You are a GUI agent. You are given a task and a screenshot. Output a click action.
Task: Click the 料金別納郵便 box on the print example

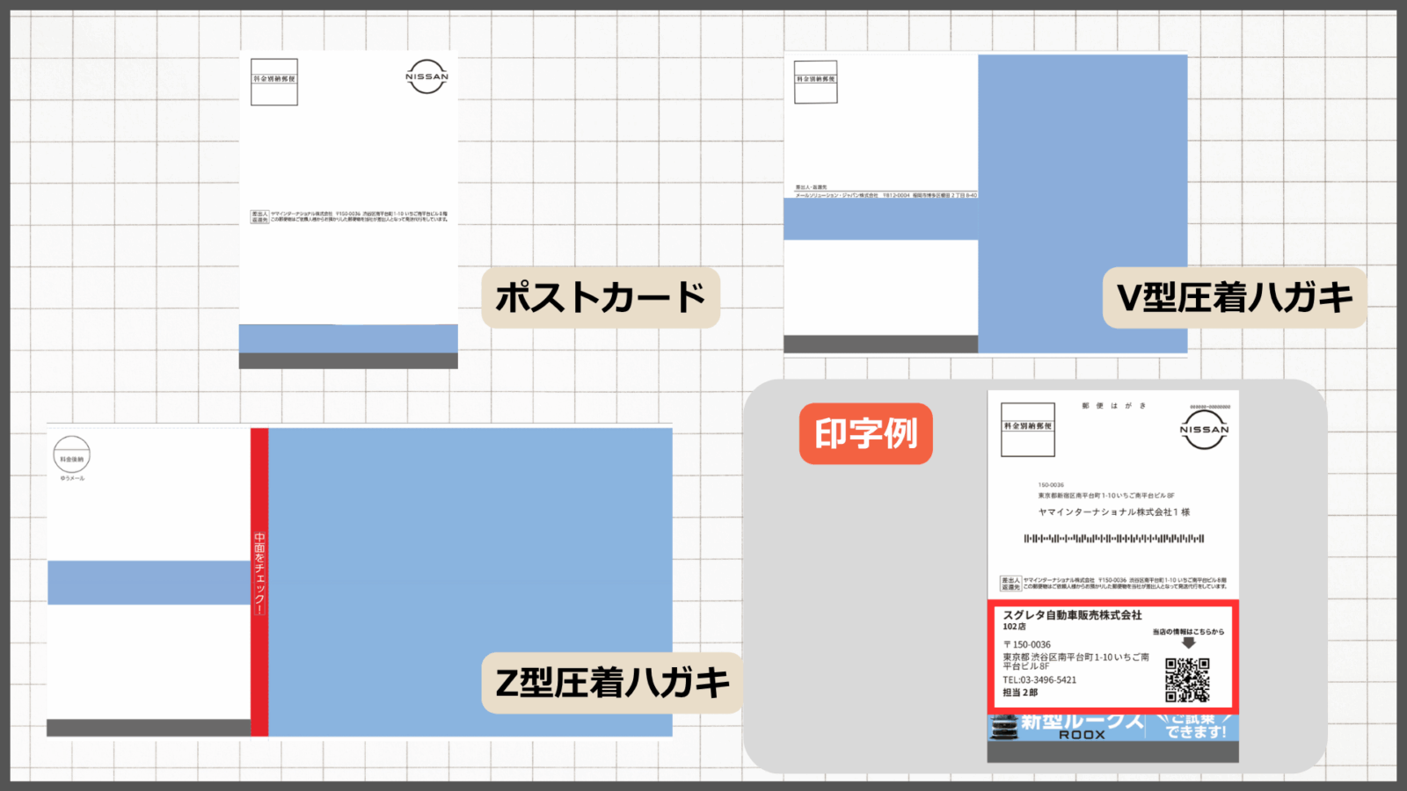click(x=1027, y=429)
